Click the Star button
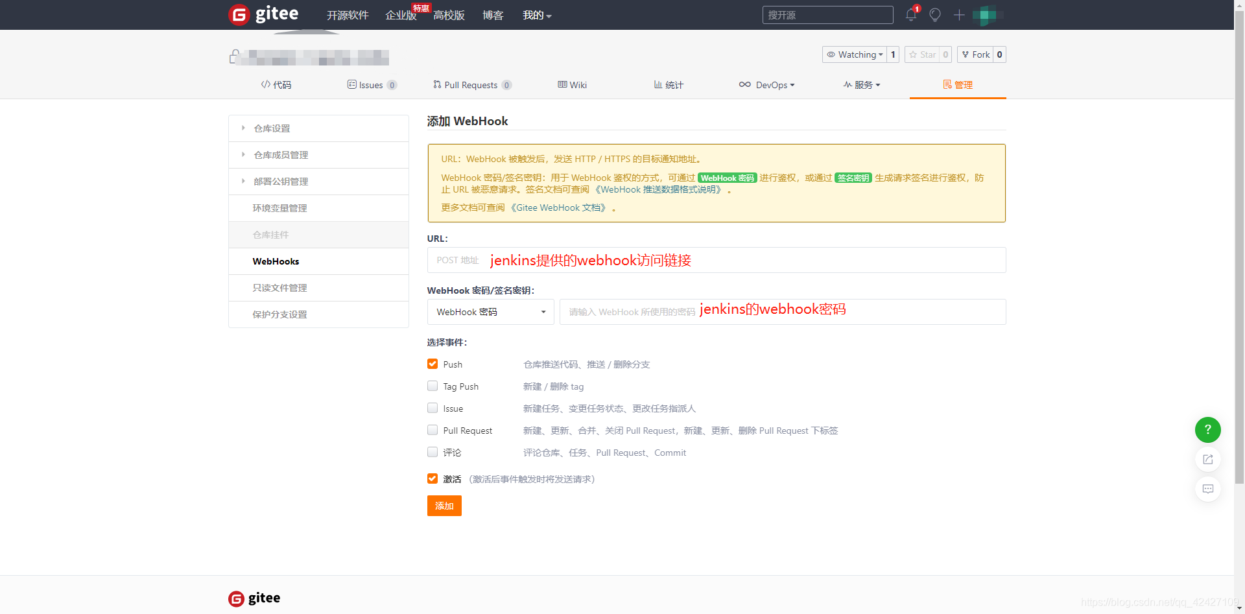1245x614 pixels. pos(922,54)
